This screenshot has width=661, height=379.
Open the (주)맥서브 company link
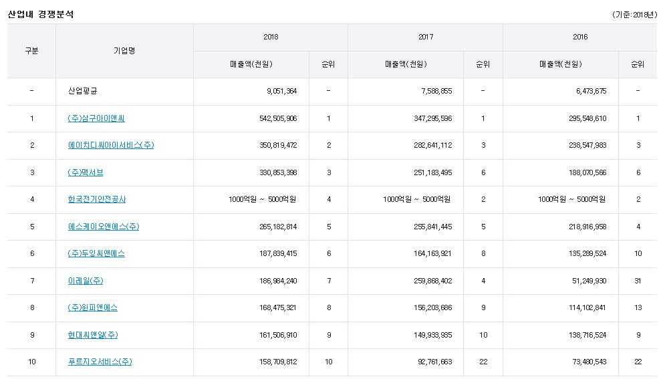pos(85,172)
